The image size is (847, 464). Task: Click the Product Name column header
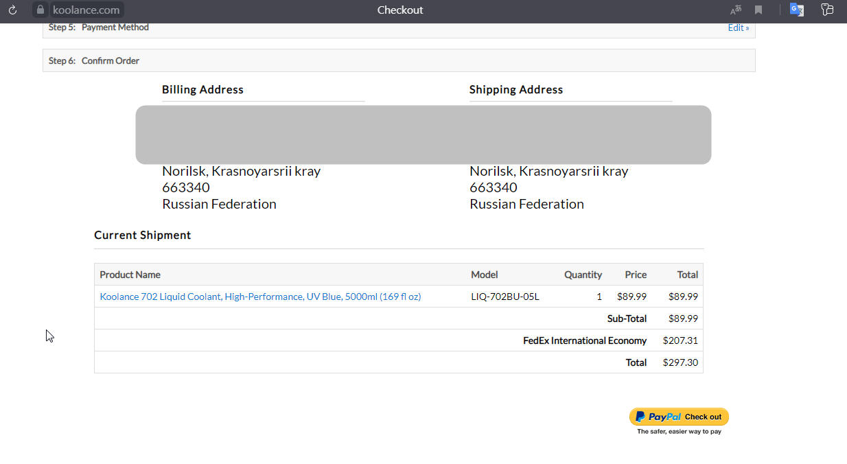pyautogui.click(x=130, y=275)
